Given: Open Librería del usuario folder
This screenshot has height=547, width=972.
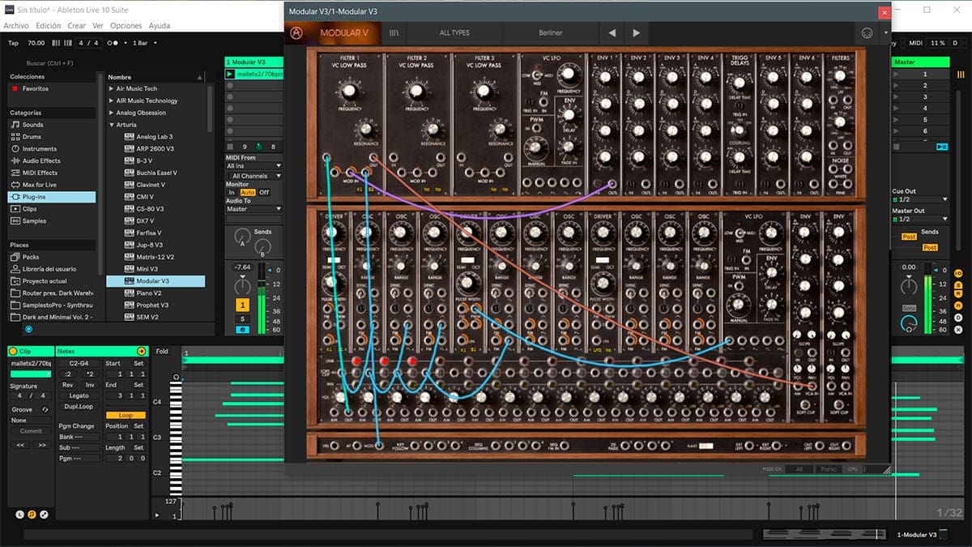Looking at the screenshot, I should click(52, 269).
